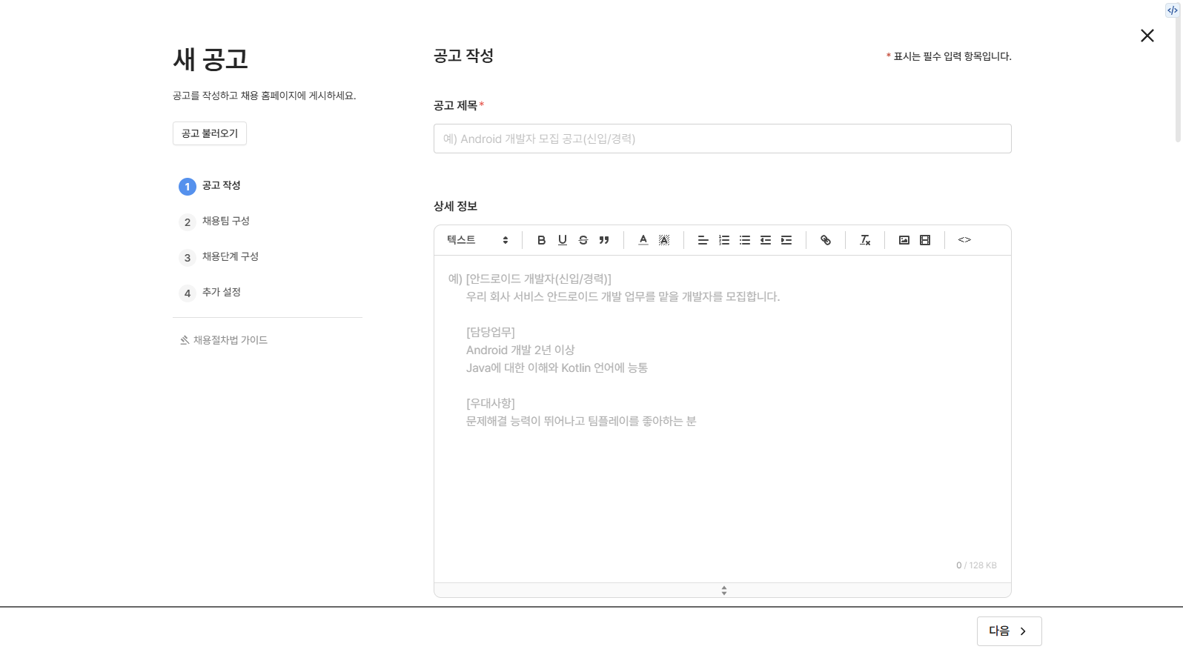Select step 3 채용단계 구성
The width and height of the screenshot is (1183, 655).
[x=219, y=257]
